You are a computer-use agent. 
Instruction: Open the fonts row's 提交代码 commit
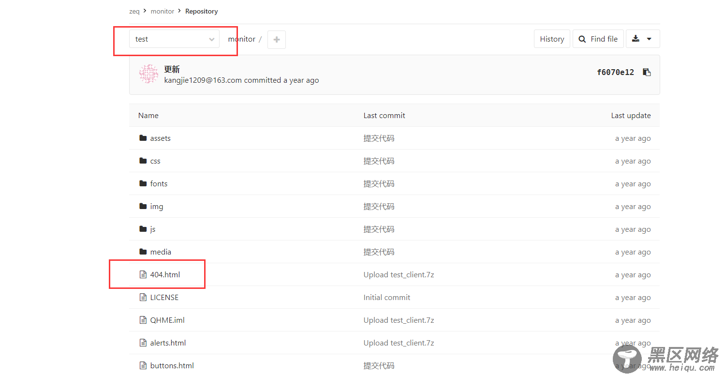pos(379,184)
